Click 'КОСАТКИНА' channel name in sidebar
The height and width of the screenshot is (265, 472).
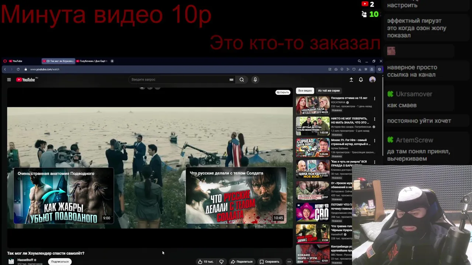(x=338, y=102)
